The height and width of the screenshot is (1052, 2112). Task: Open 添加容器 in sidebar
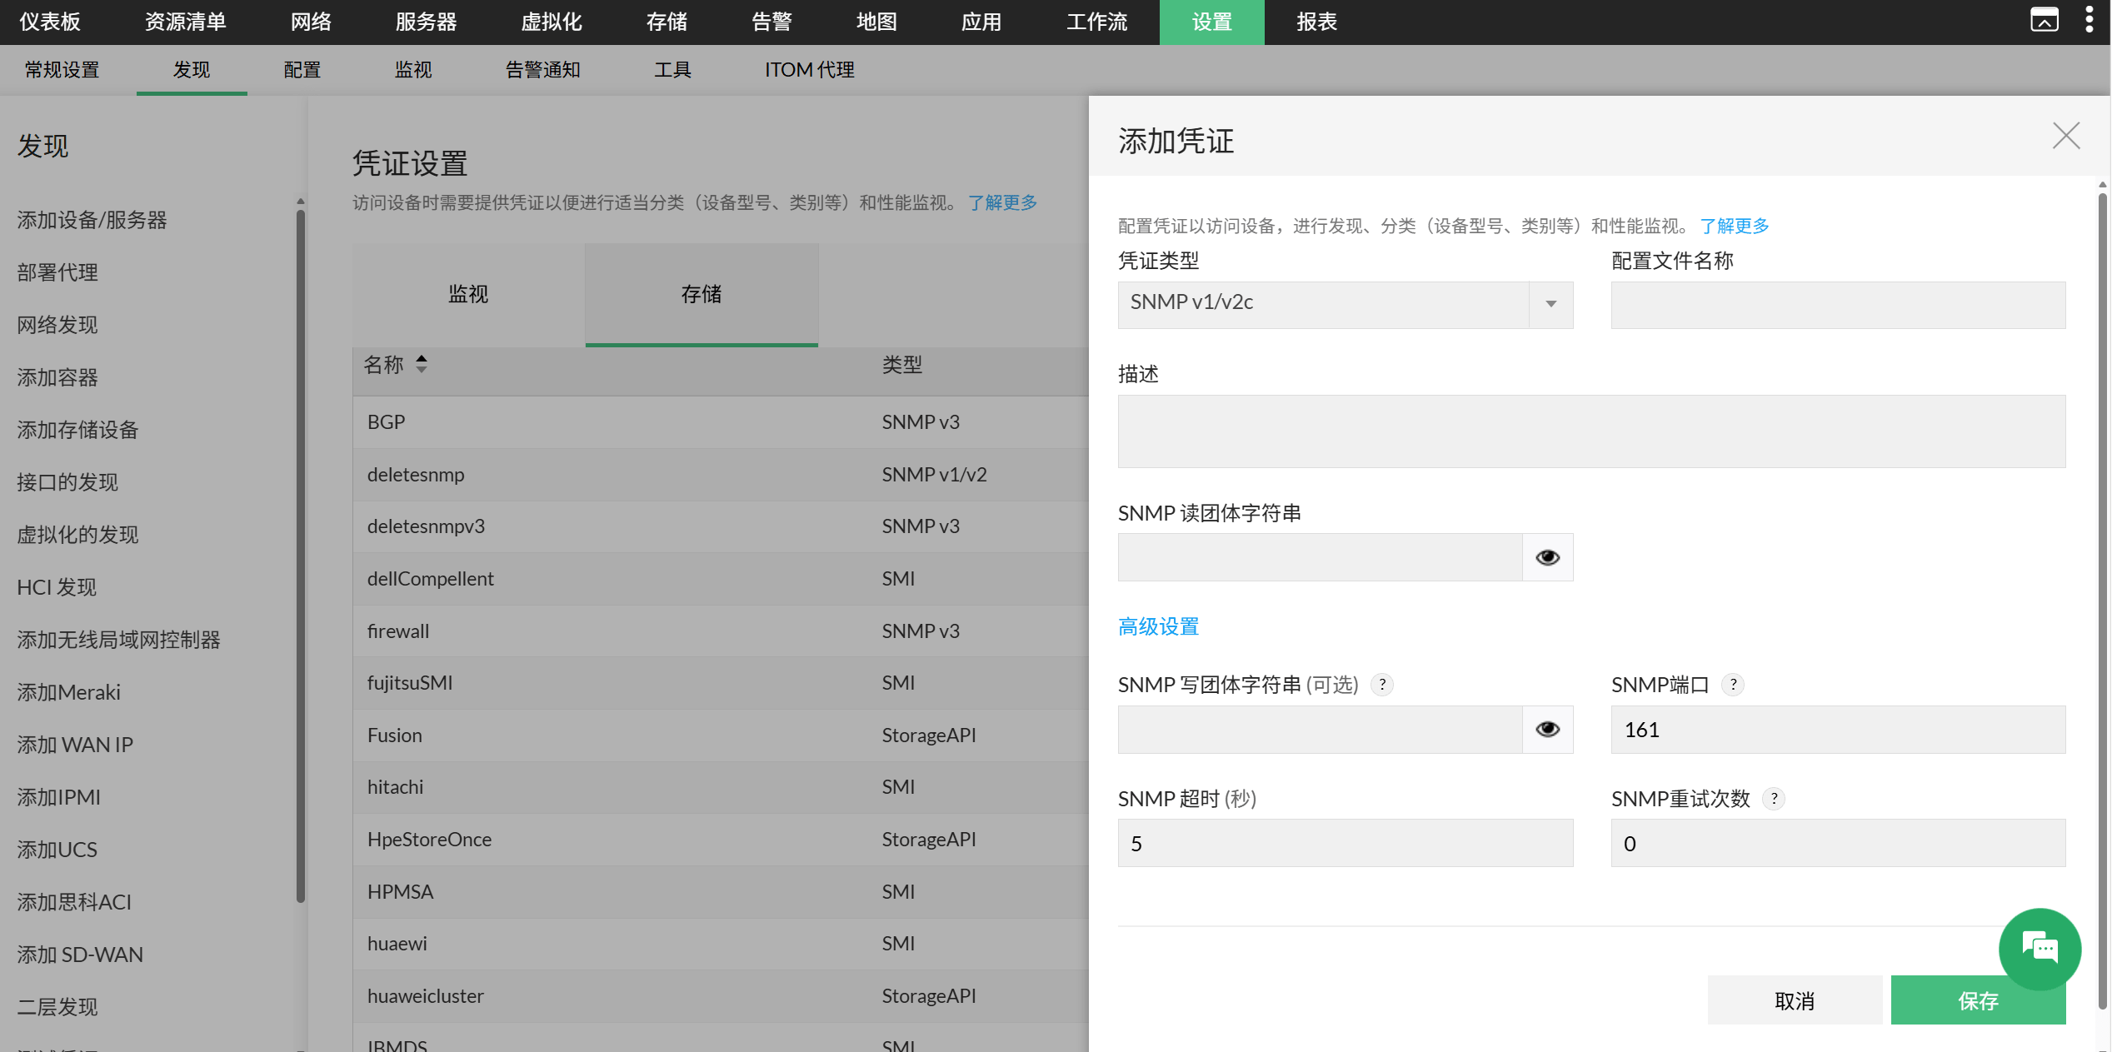tap(57, 377)
